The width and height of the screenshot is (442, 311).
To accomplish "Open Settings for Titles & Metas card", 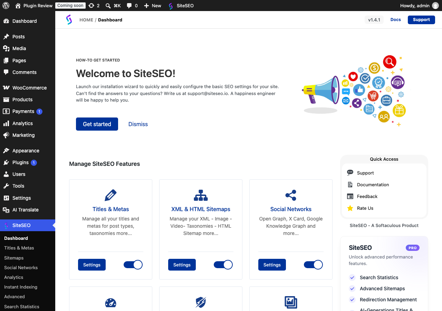I will coord(92,265).
